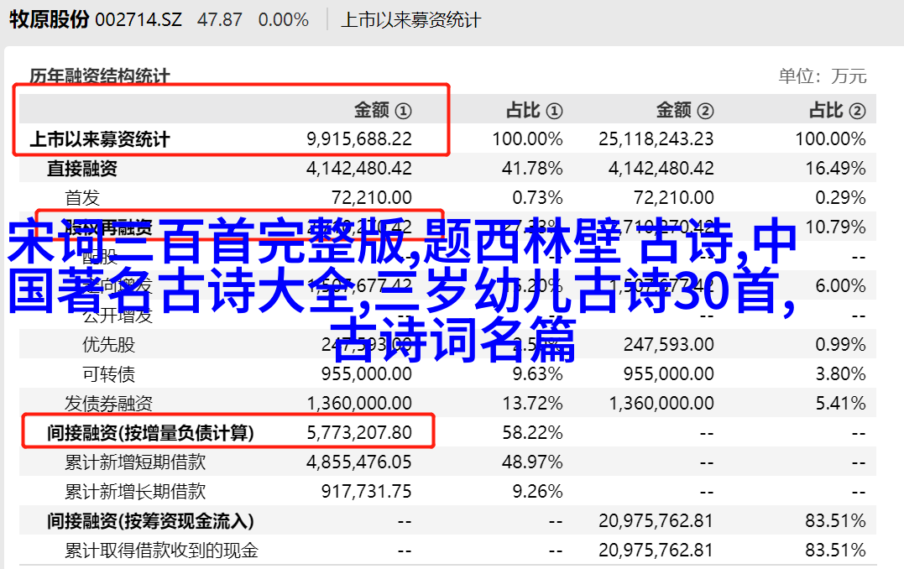Screen dimensions: 904x569
Task: Click the 5.41% cell
Action: tap(840, 404)
